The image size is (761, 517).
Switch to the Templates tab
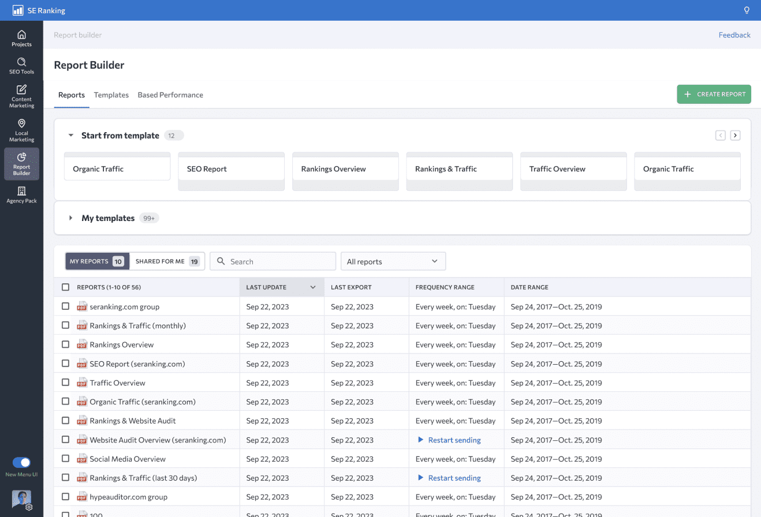pyautogui.click(x=111, y=95)
